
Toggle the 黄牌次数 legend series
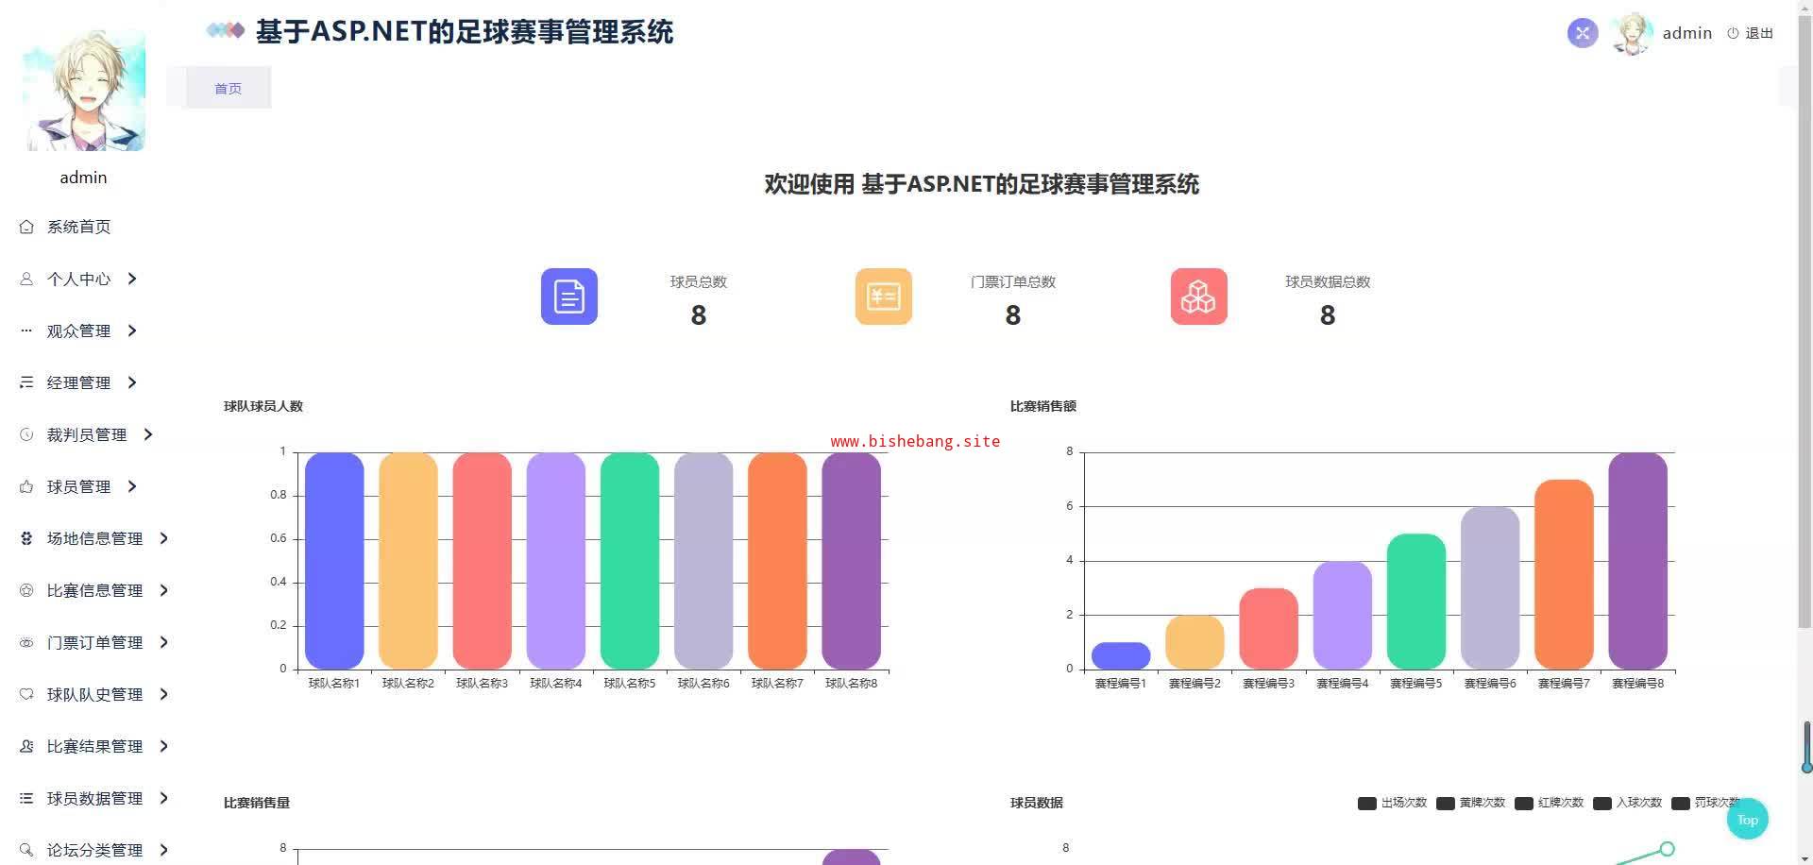pyautogui.click(x=1470, y=803)
